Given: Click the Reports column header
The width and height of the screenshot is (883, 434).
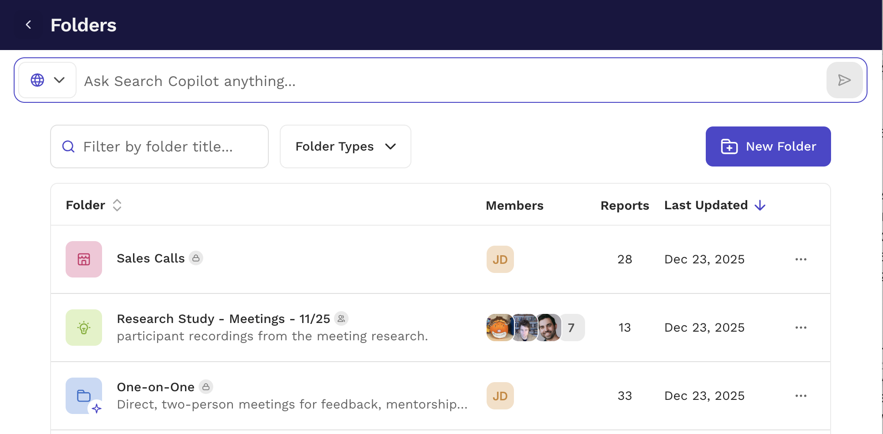Looking at the screenshot, I should point(625,206).
